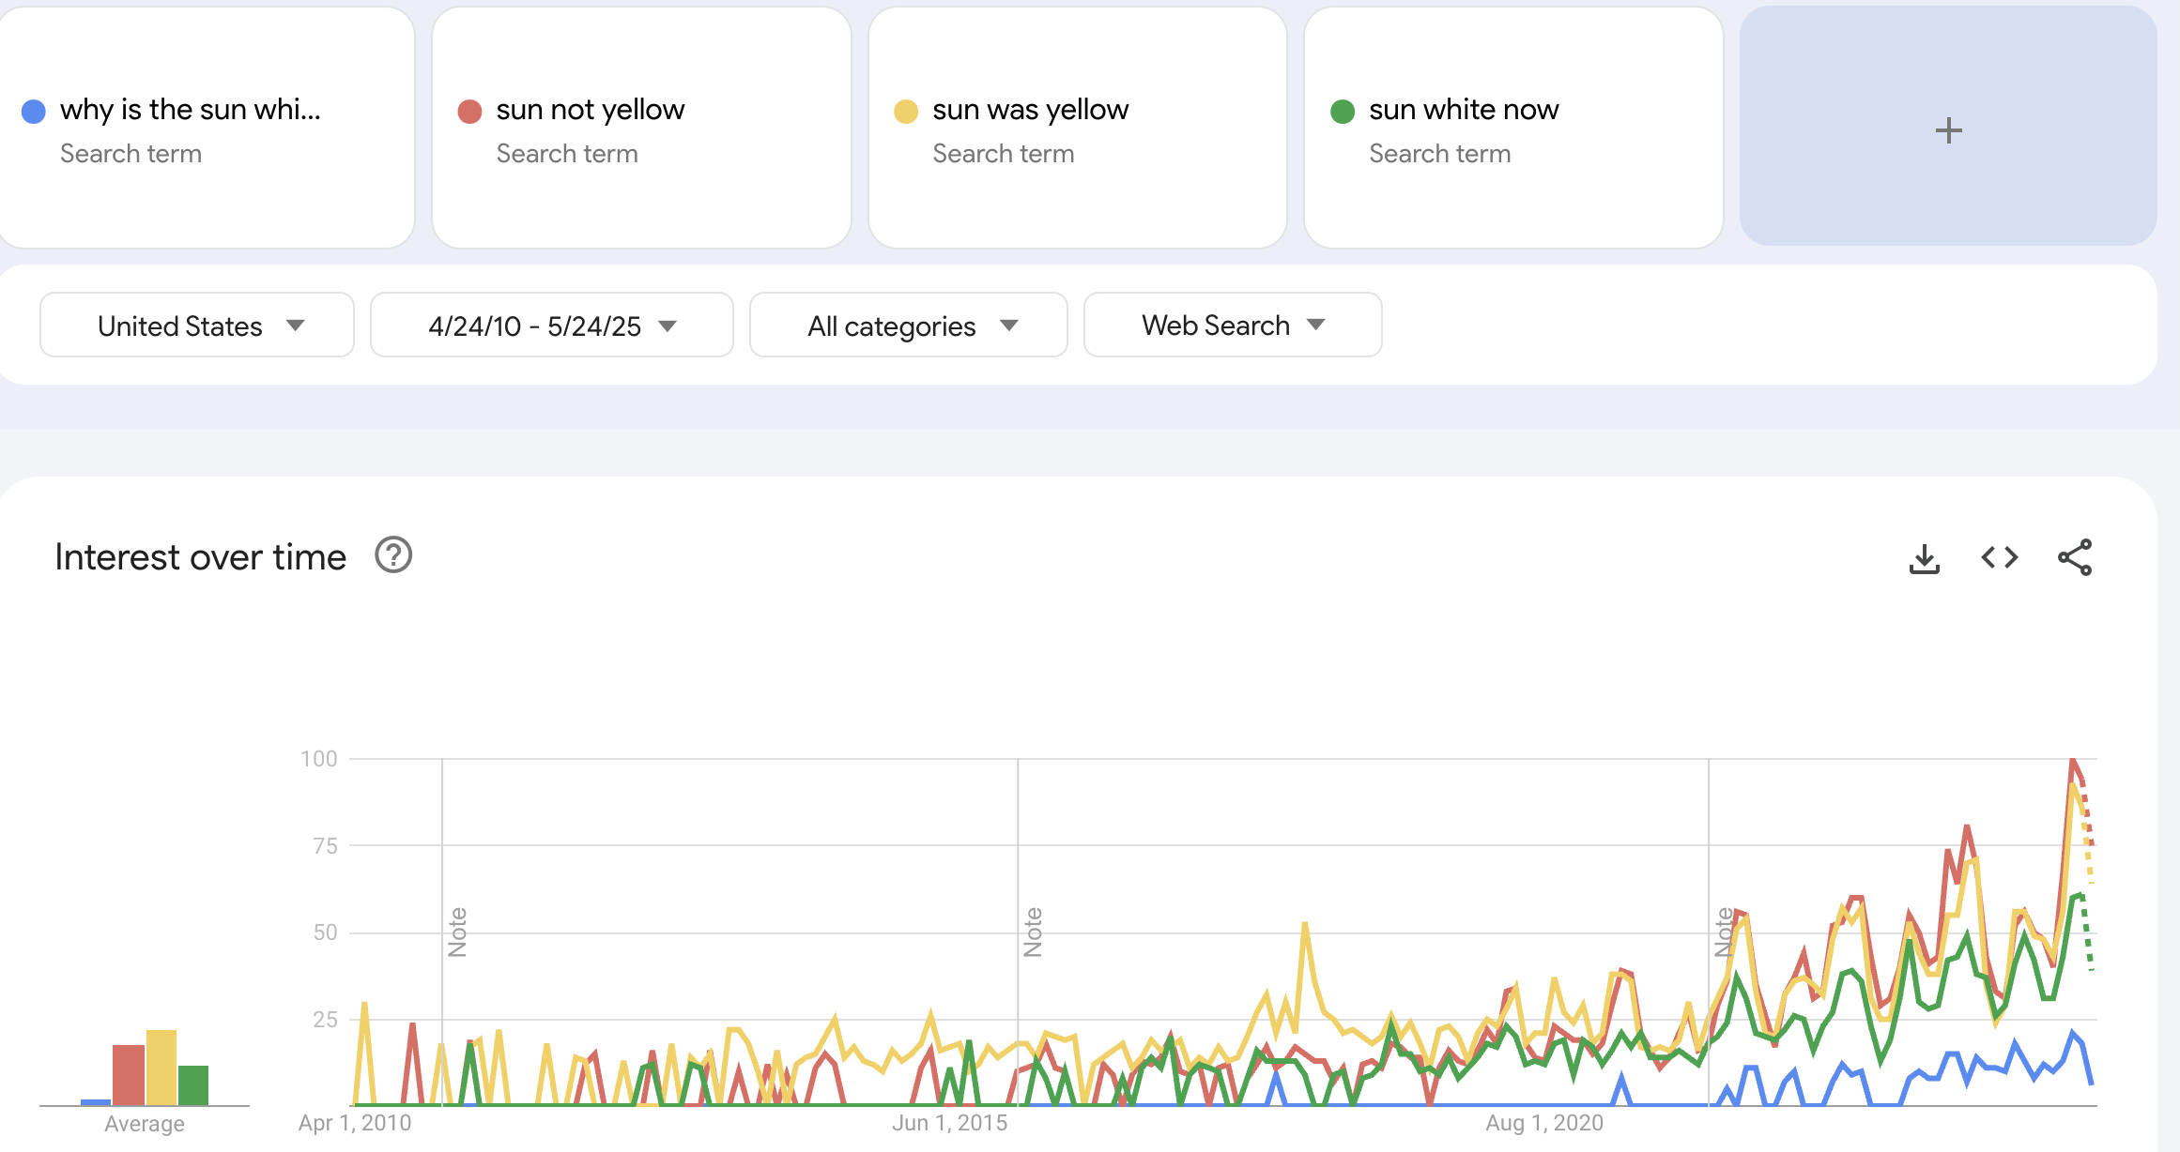Open the 4/24/10 - 5/24/25 date range dropdown
The width and height of the screenshot is (2180, 1152).
[551, 326]
